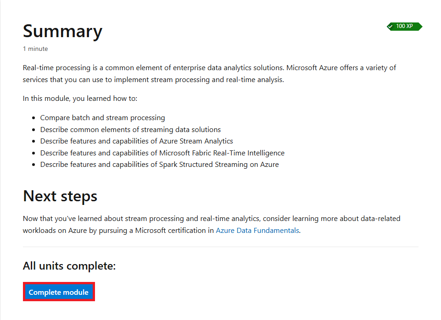Click the checkmark icon in the XP badge
This screenshot has height=320, width=441.
pos(391,27)
